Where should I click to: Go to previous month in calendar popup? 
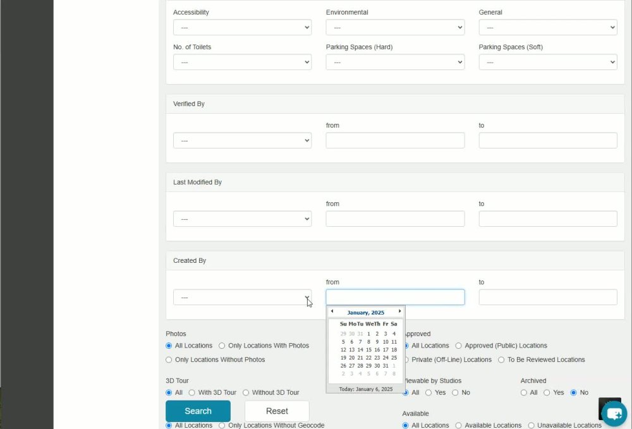pos(332,311)
